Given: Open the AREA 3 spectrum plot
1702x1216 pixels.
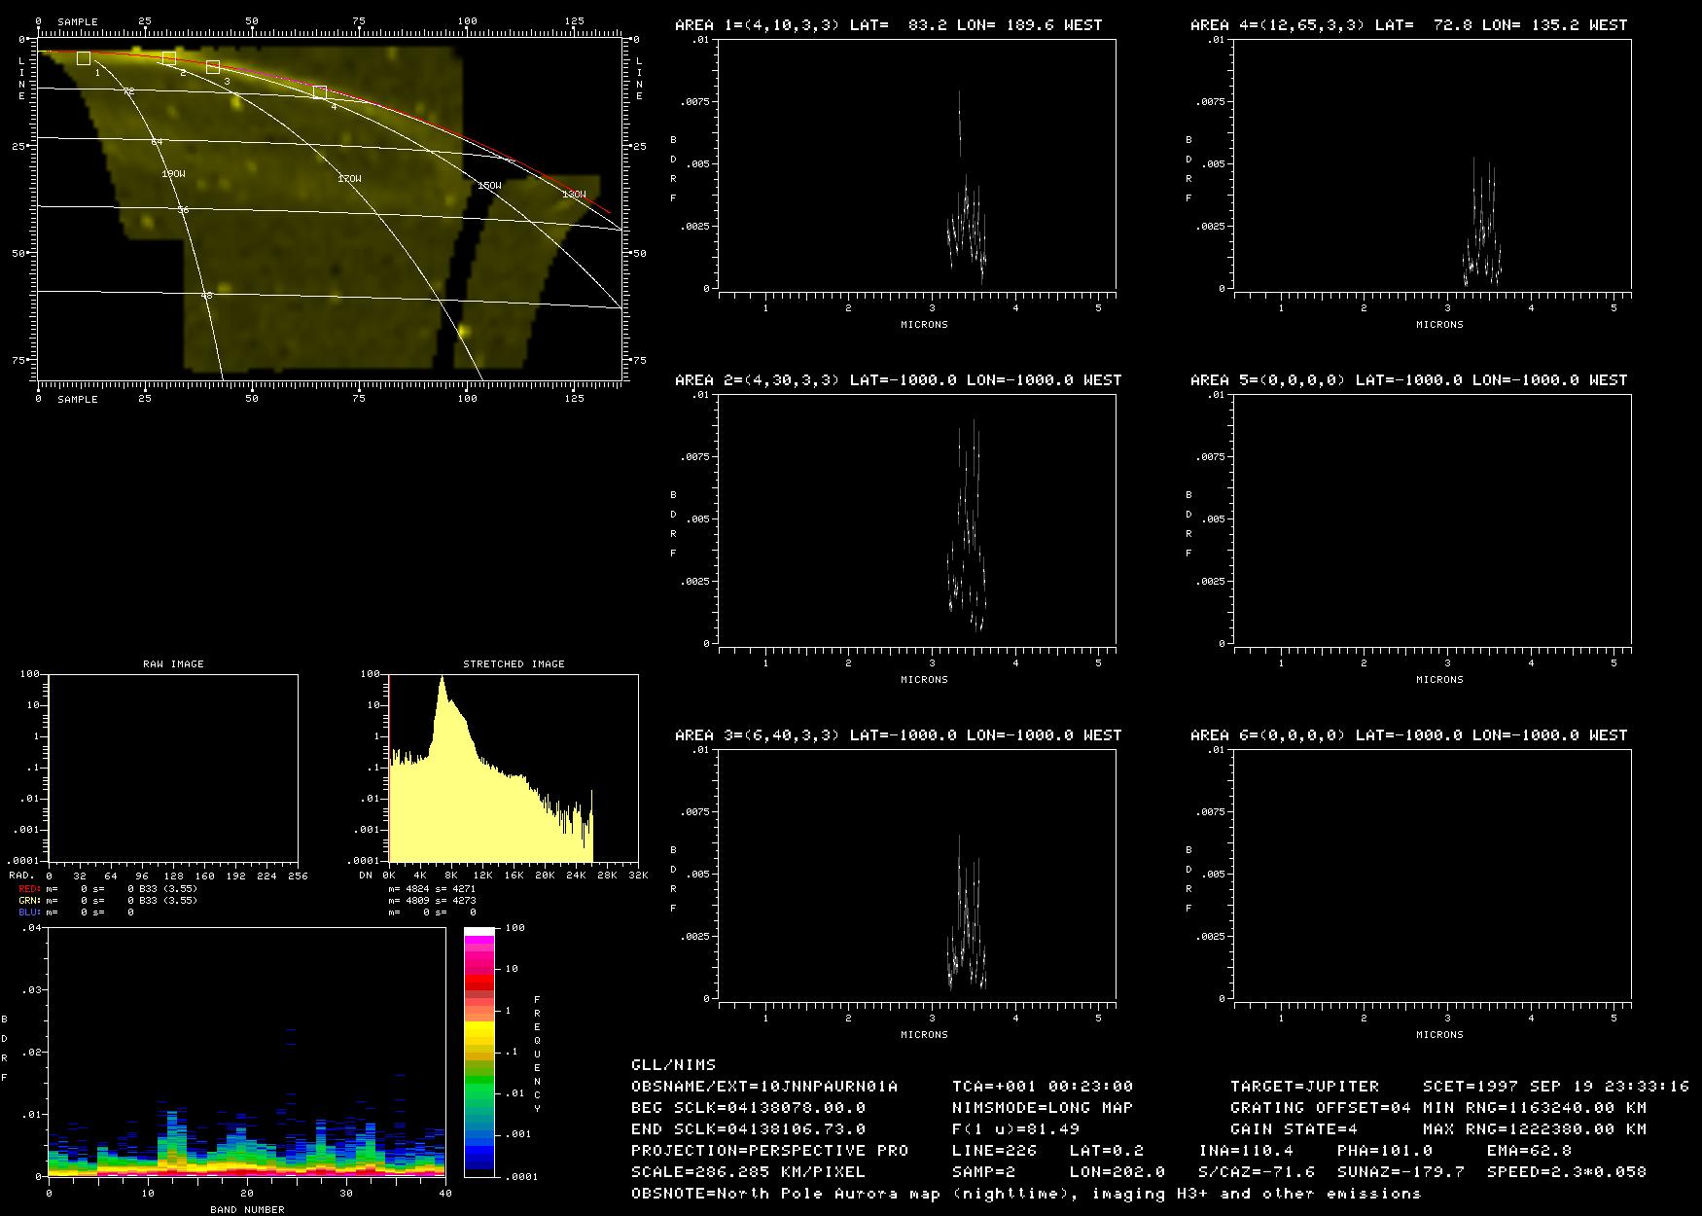Looking at the screenshot, I should (x=916, y=875).
